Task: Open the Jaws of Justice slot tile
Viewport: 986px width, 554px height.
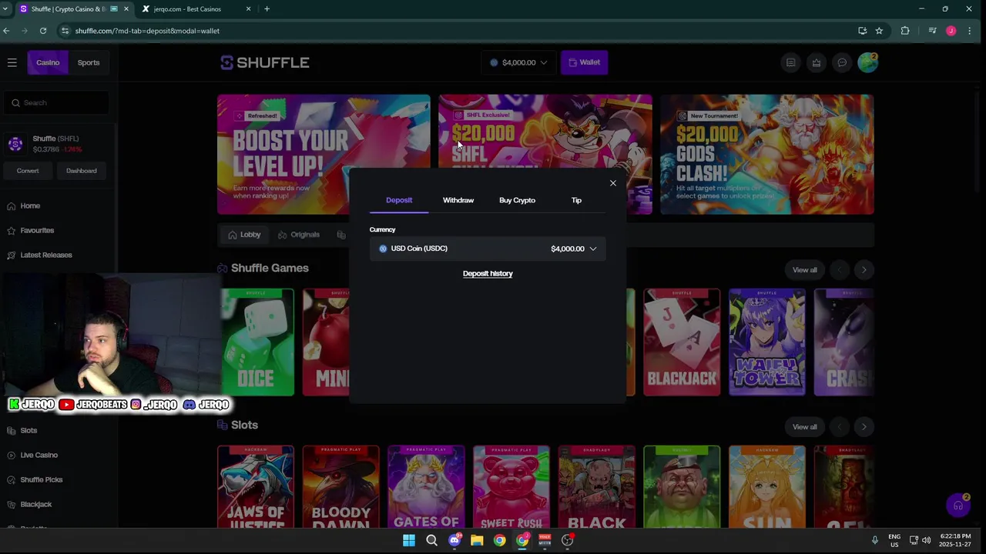Action: click(x=255, y=487)
